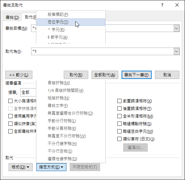Open the 格式(O) dropdown button
Viewport: 185px width, 180px height.
pyautogui.click(x=20, y=167)
